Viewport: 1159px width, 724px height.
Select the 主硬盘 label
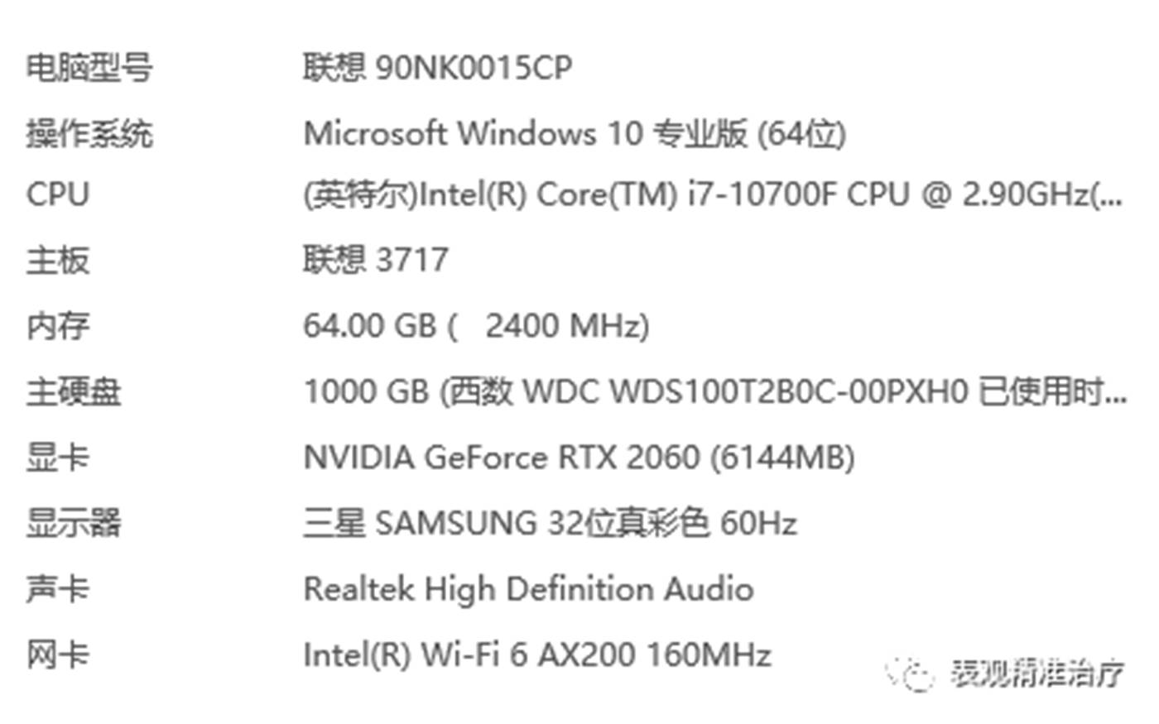tap(74, 391)
